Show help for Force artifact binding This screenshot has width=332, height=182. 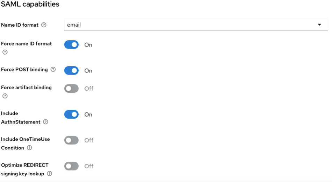coord(5,96)
